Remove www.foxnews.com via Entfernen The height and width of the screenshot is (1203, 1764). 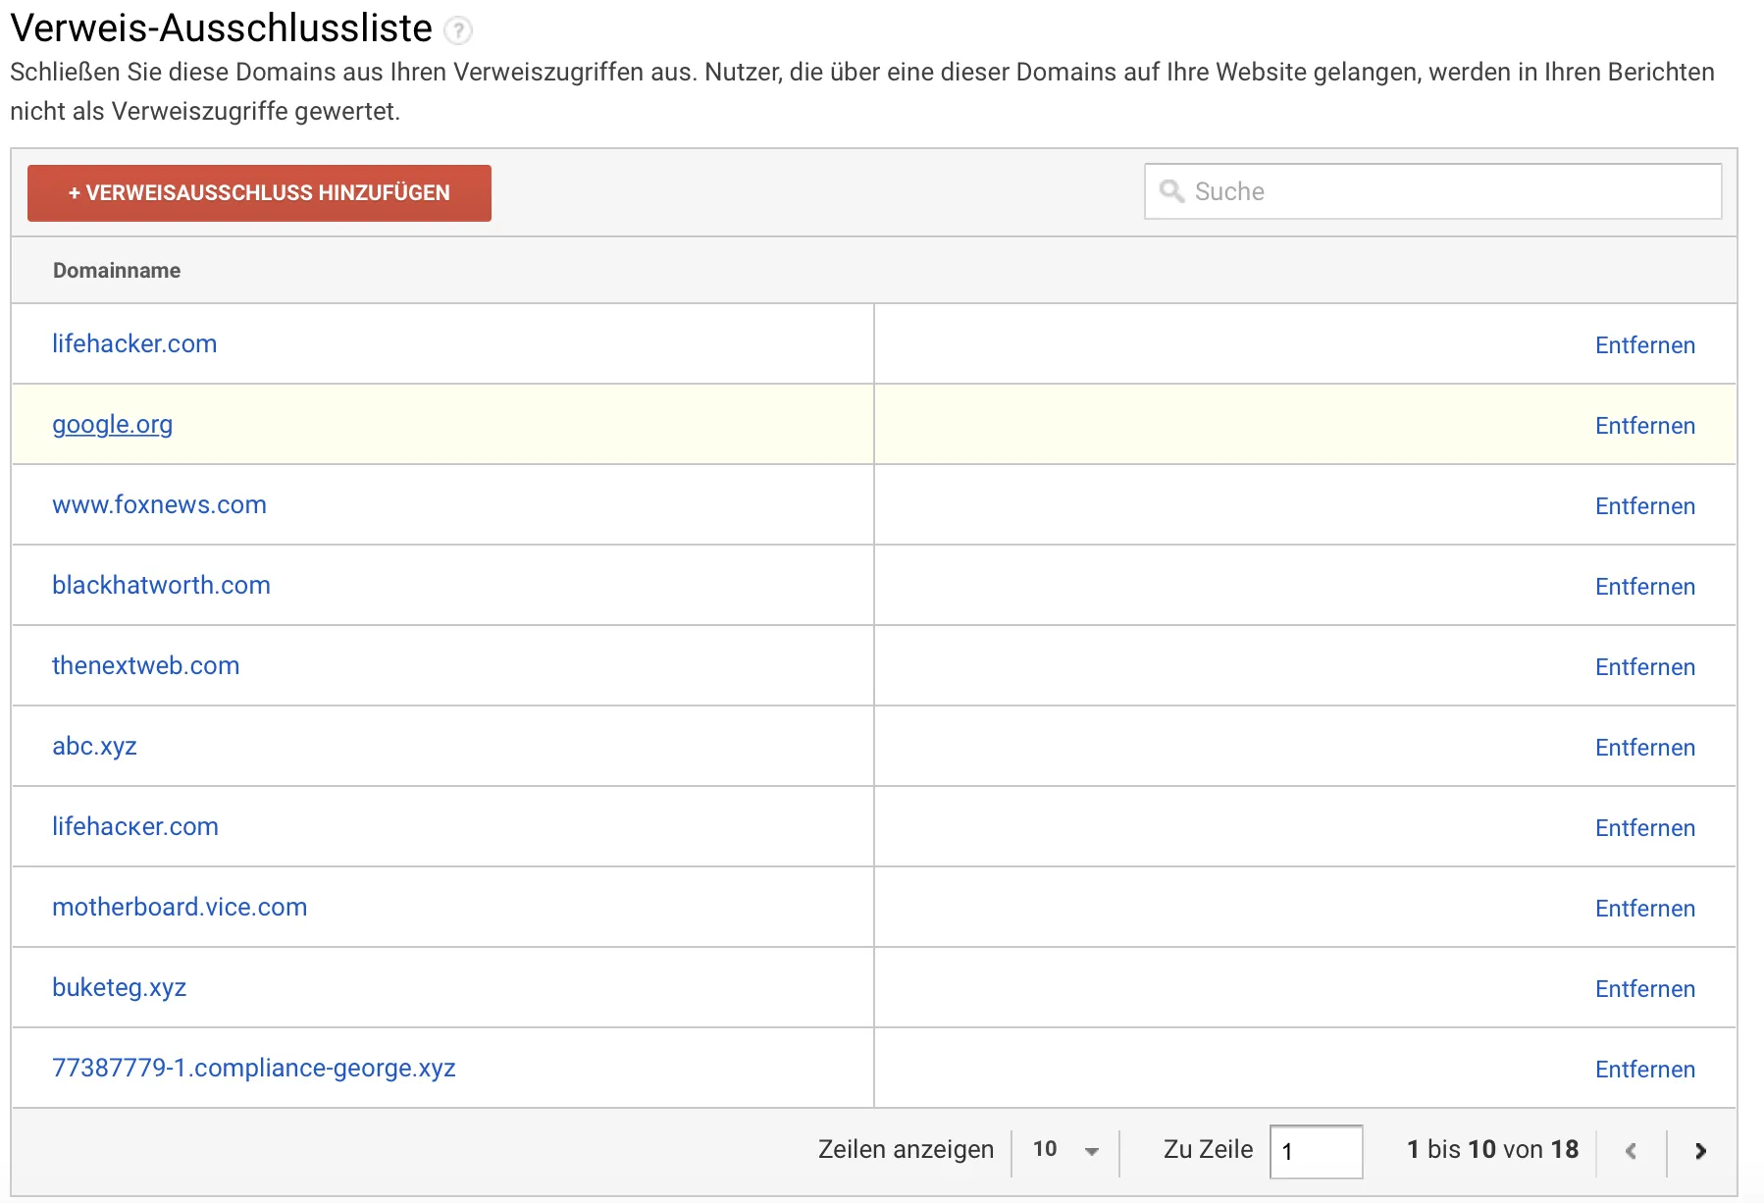1644,506
